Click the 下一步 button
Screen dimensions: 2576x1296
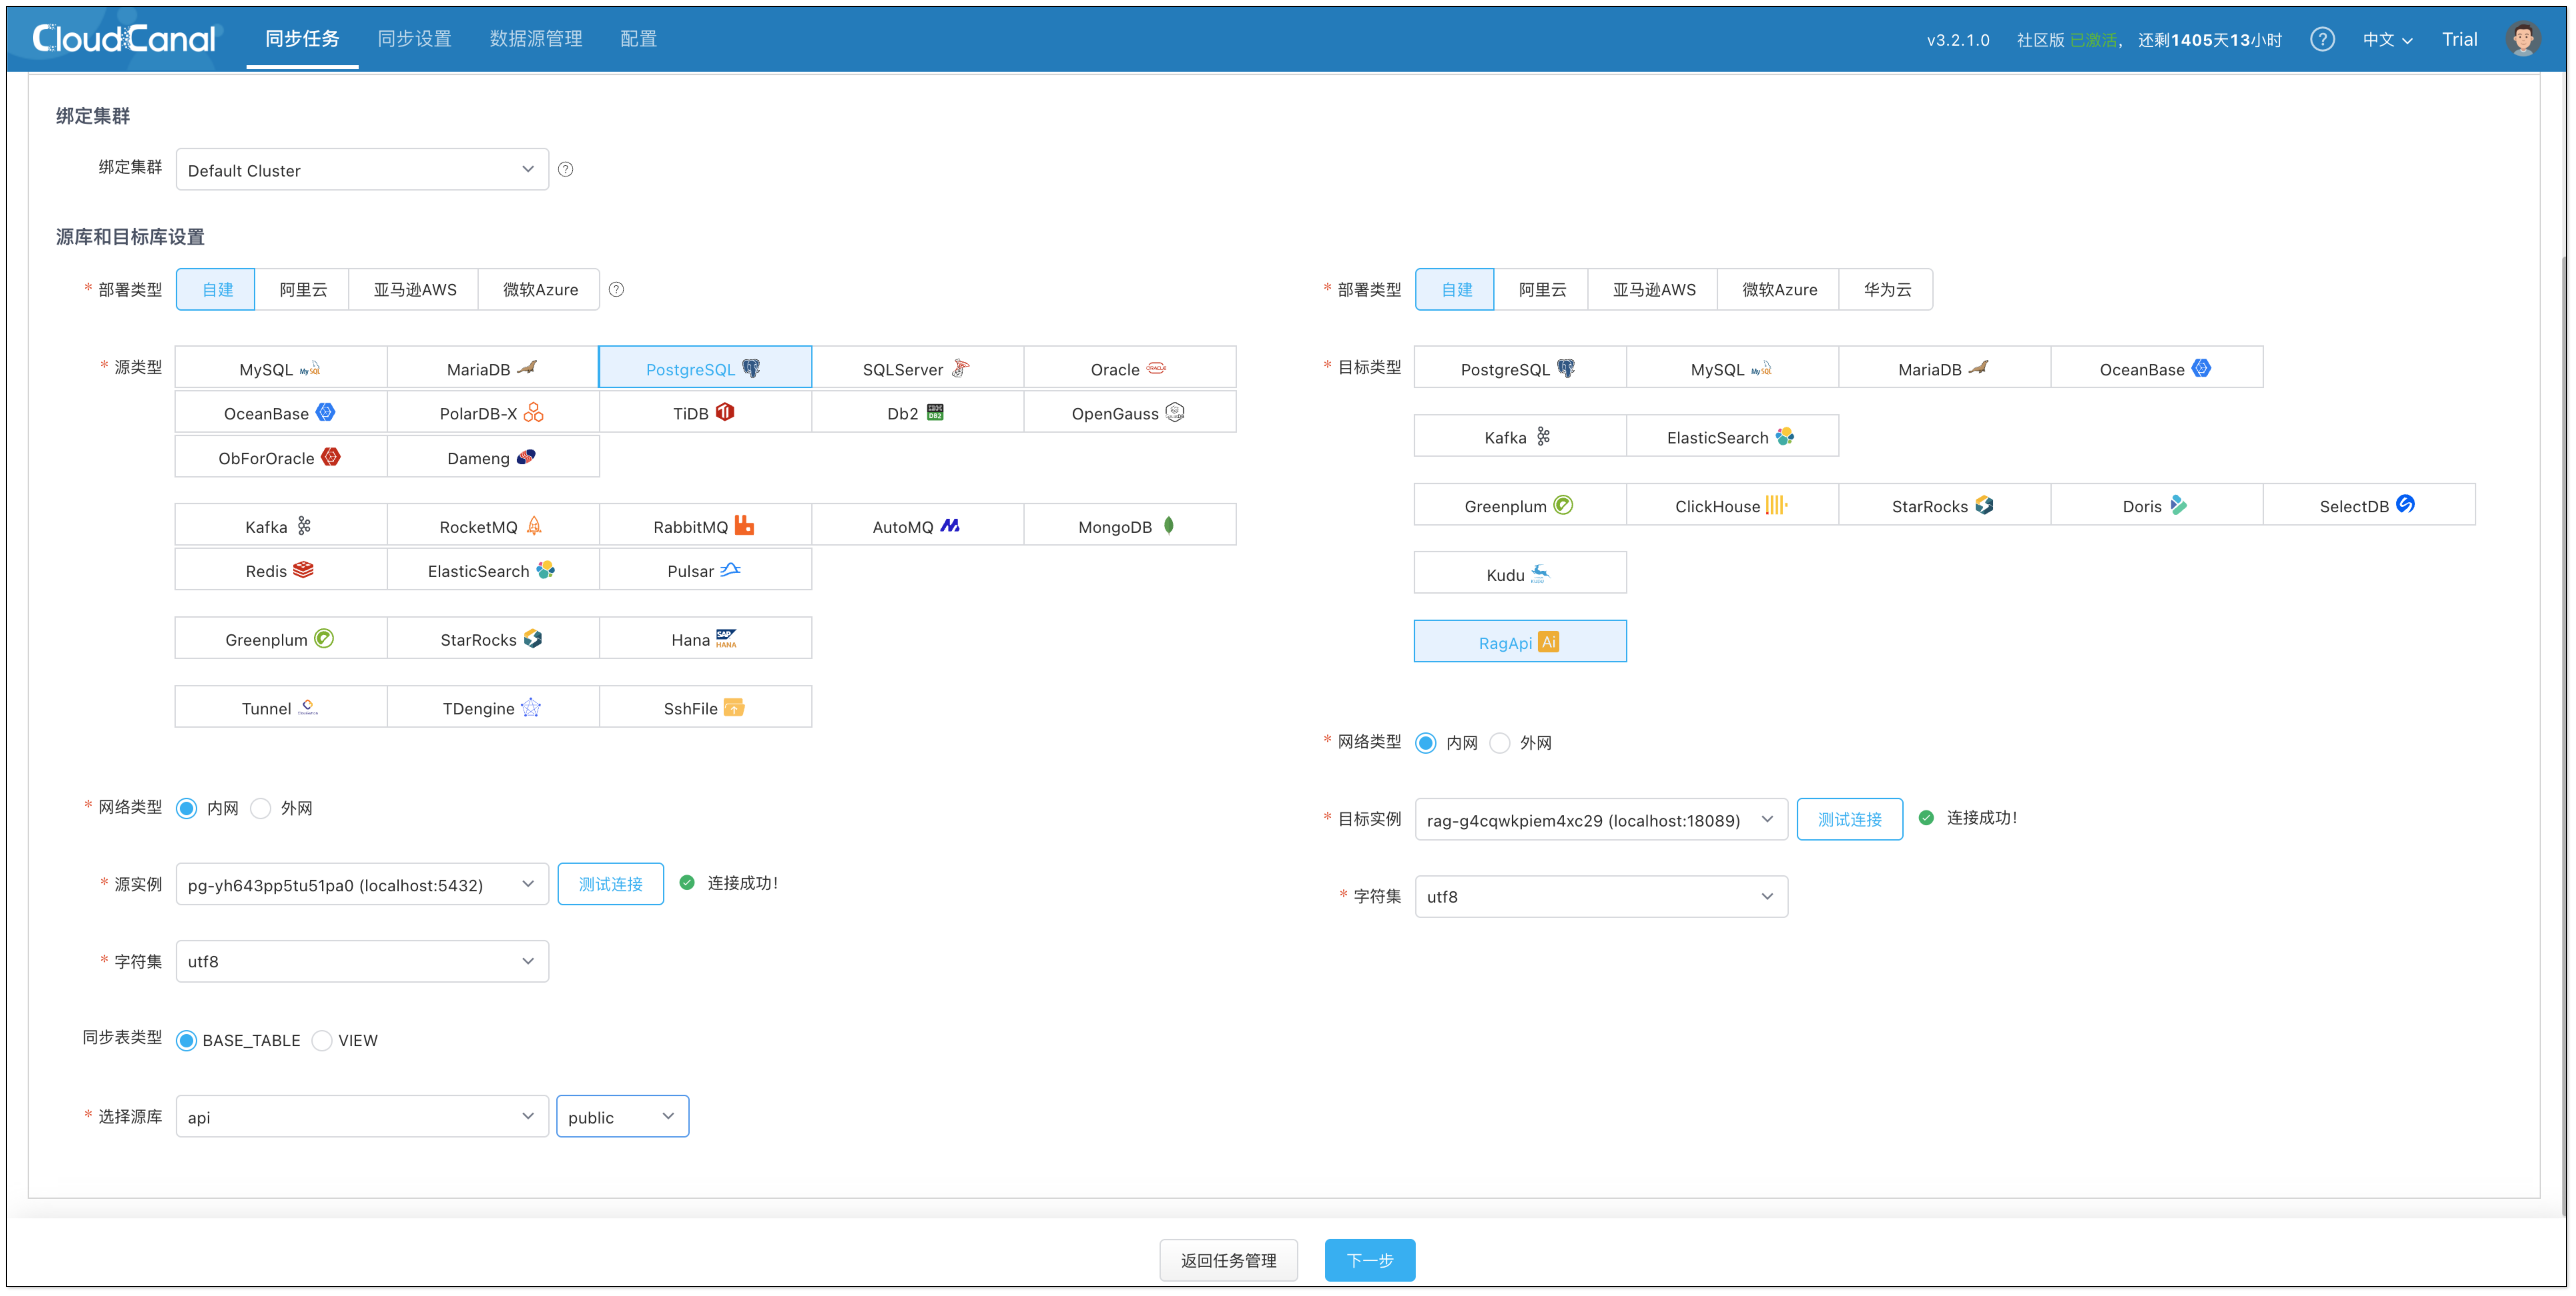point(1369,1260)
